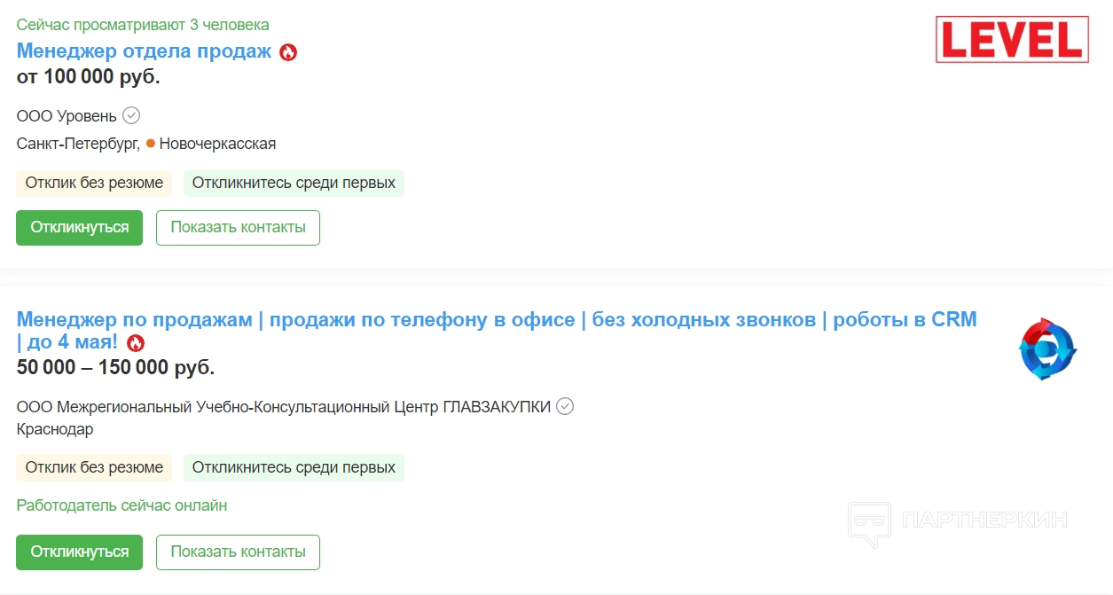Click 'Отклик без резюме' tag under ООО Уровень
Screen dimensions: 1113x595
(x=94, y=184)
